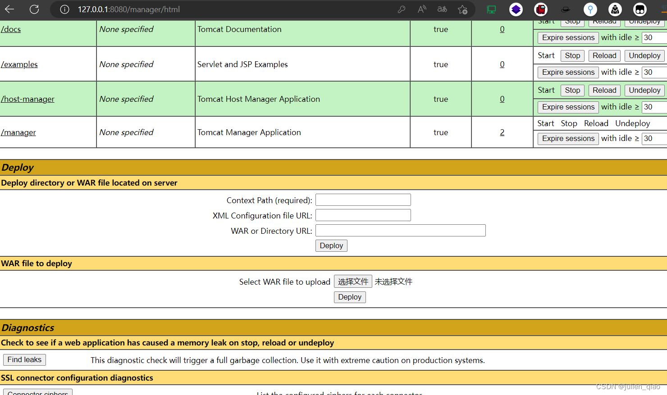667x395 pixels.
Task: Click sessions count 0 for /examples
Action: pyautogui.click(x=502, y=64)
